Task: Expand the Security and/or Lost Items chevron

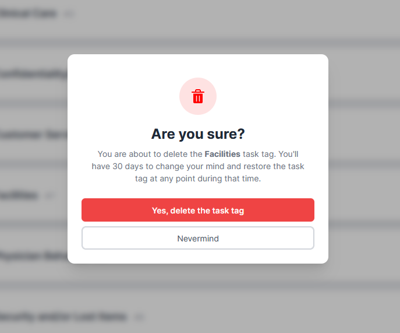Action: (138, 317)
